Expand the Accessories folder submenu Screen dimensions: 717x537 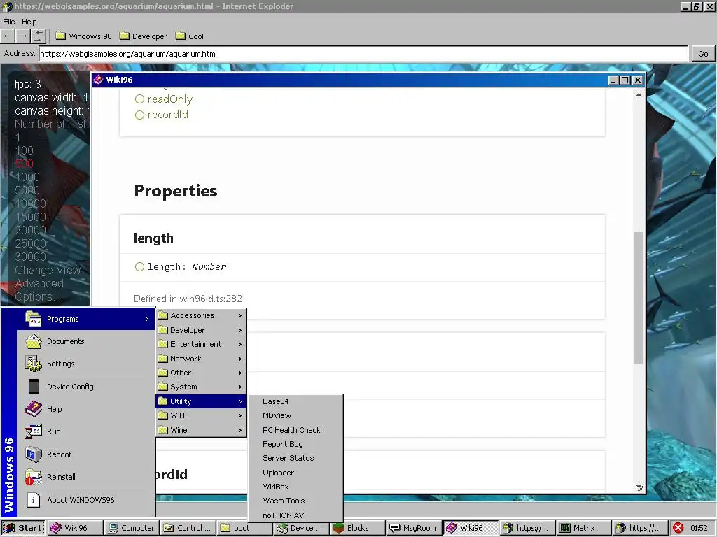click(201, 315)
